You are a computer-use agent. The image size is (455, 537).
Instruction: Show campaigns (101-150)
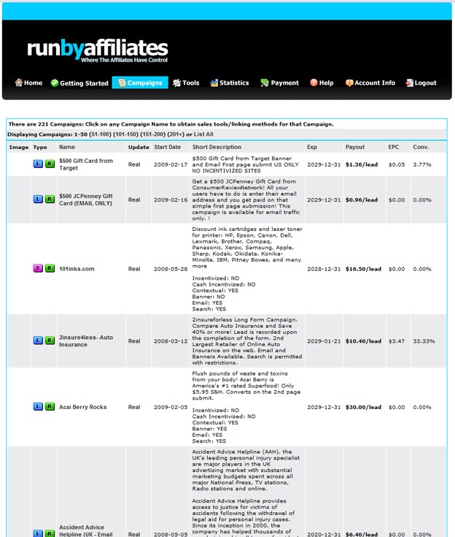126,134
